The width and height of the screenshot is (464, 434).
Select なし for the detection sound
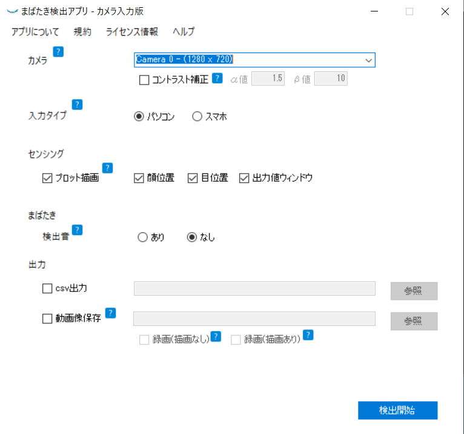192,237
